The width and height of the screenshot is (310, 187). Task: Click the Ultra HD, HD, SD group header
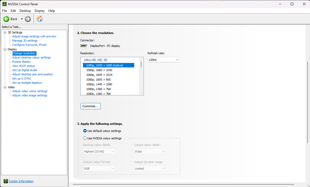96,60
